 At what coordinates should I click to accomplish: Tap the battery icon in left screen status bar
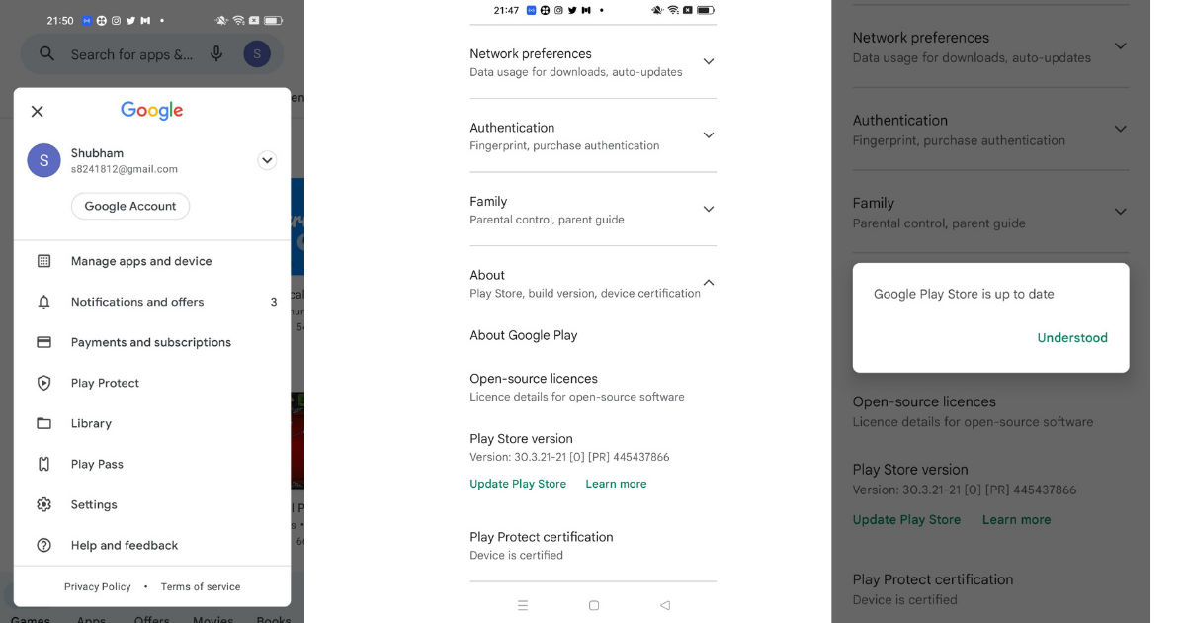pyautogui.click(x=273, y=20)
